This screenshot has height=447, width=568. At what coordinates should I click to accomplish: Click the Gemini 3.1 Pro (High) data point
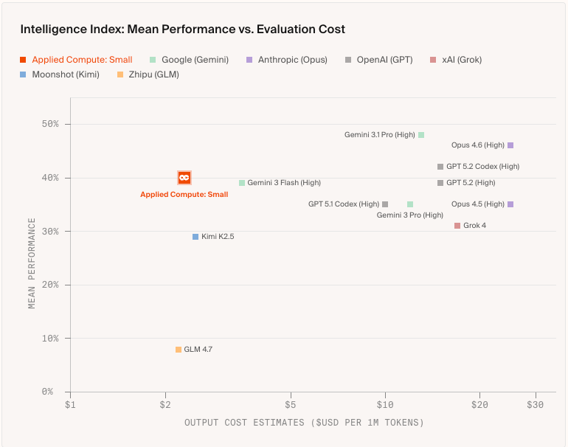point(421,135)
